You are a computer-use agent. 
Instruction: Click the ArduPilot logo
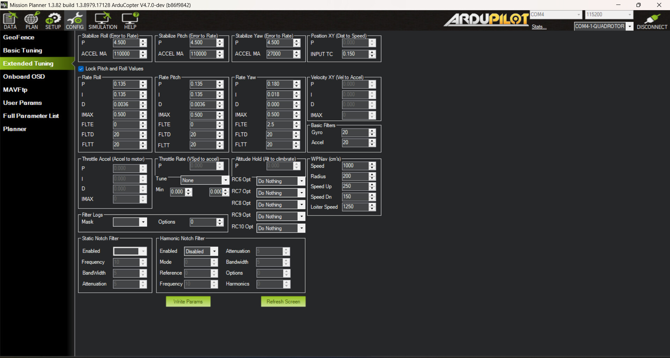pos(487,20)
